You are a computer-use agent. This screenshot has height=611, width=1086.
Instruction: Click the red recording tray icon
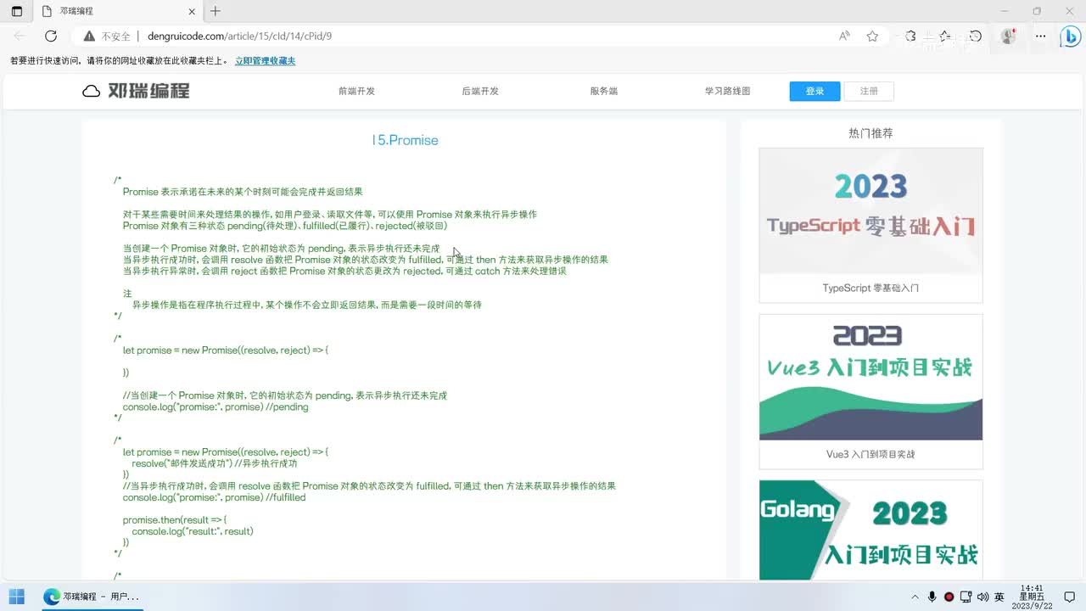click(949, 597)
